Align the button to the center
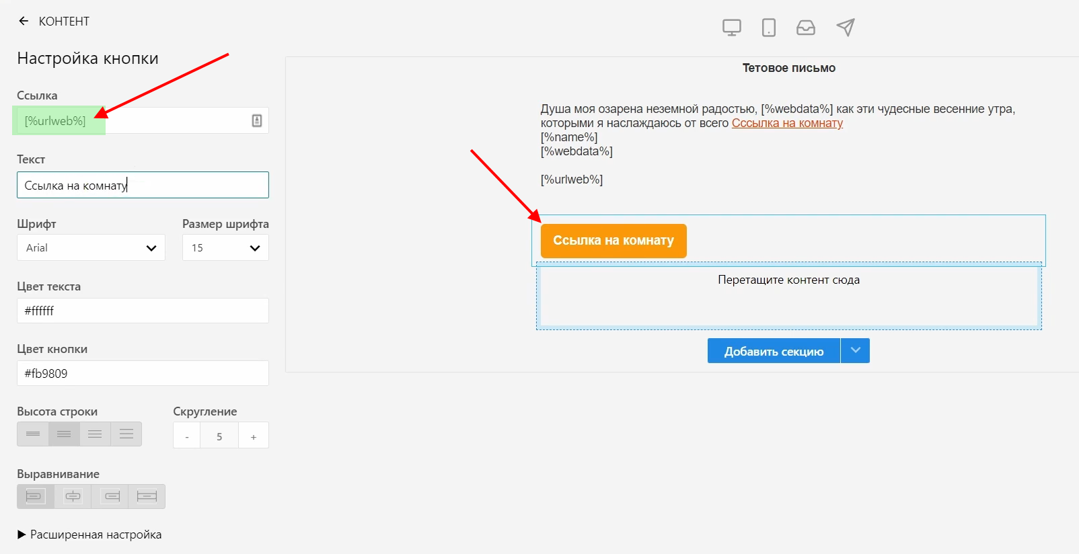The width and height of the screenshot is (1079, 554). [x=73, y=497]
